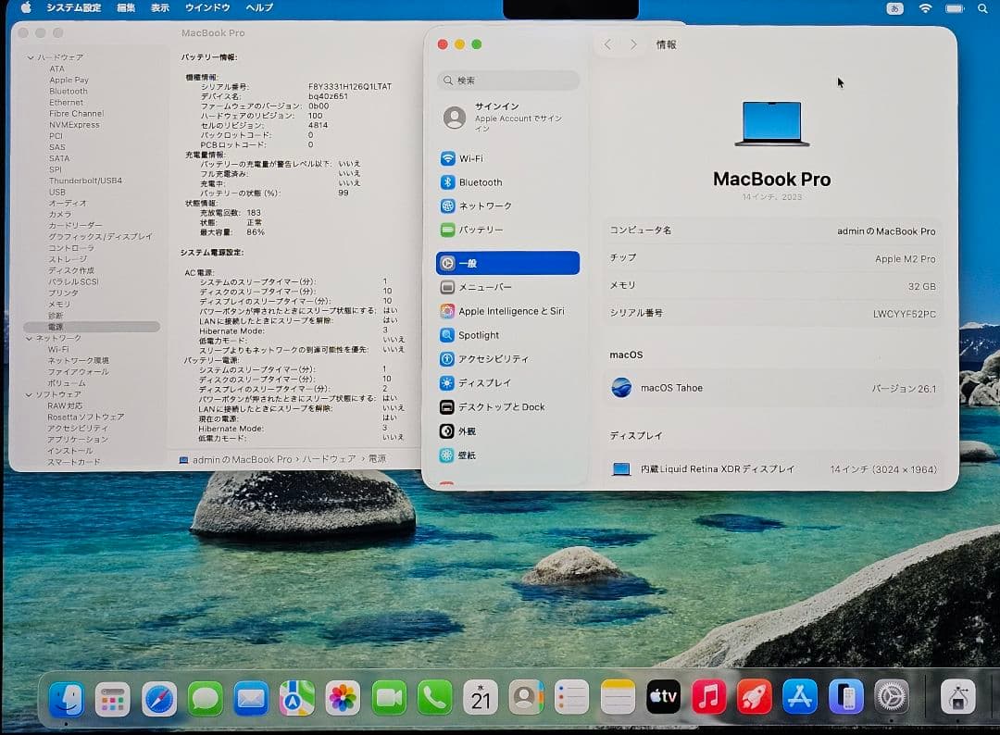1000x735 pixels.
Task: Open Messages from the Dock
Action: click(x=205, y=699)
